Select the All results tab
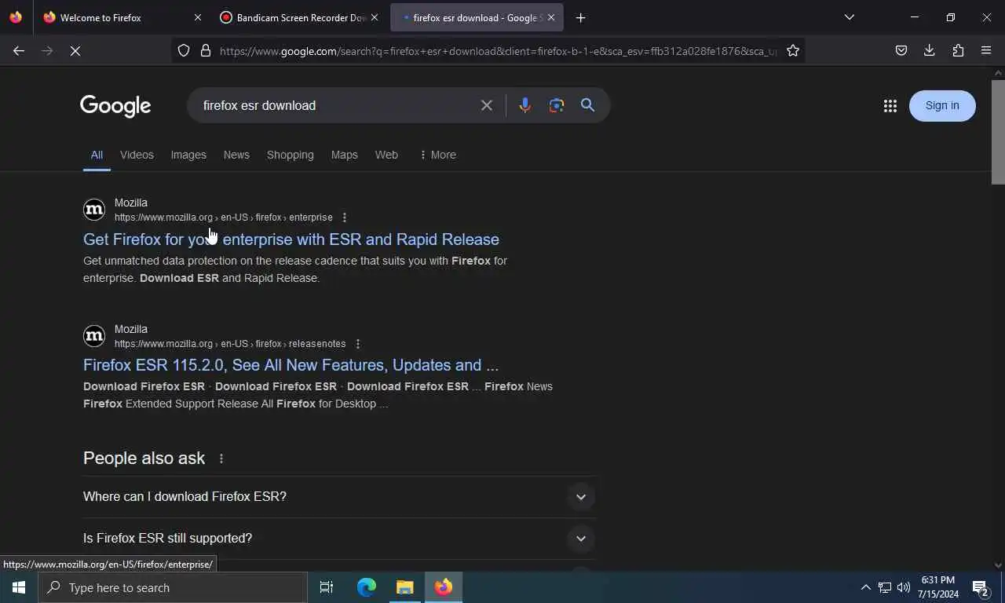Viewport: 1005px width, 603px height. [x=97, y=155]
